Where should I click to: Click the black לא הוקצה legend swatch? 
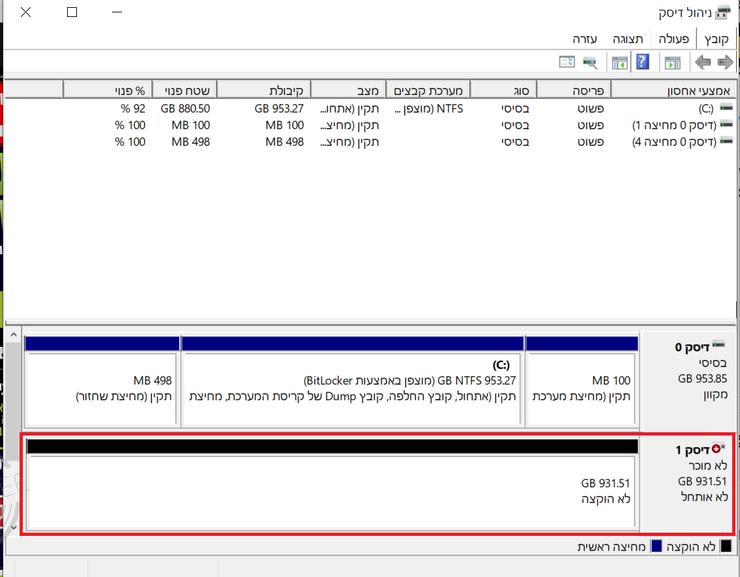(726, 546)
